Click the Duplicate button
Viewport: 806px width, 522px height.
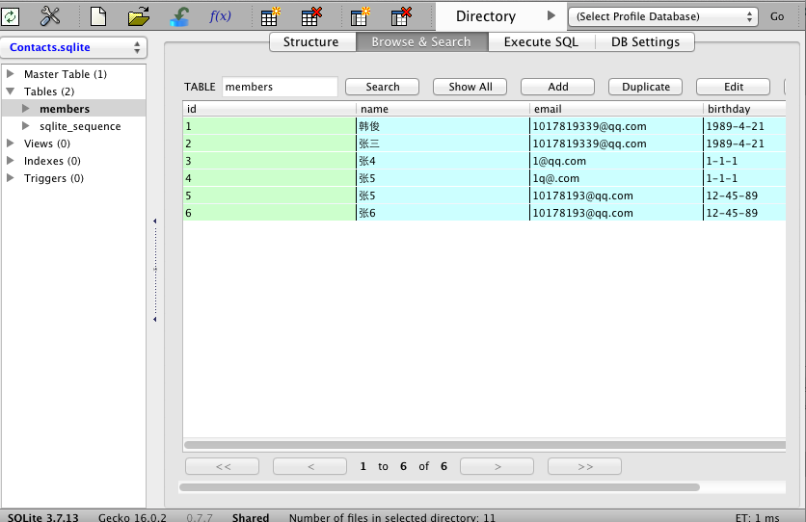tap(645, 87)
